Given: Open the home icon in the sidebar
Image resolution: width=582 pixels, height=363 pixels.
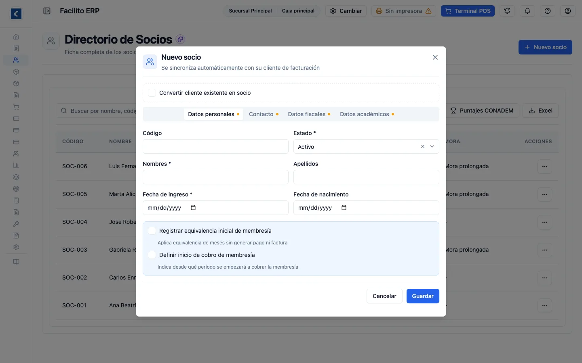Looking at the screenshot, I should pyautogui.click(x=16, y=37).
